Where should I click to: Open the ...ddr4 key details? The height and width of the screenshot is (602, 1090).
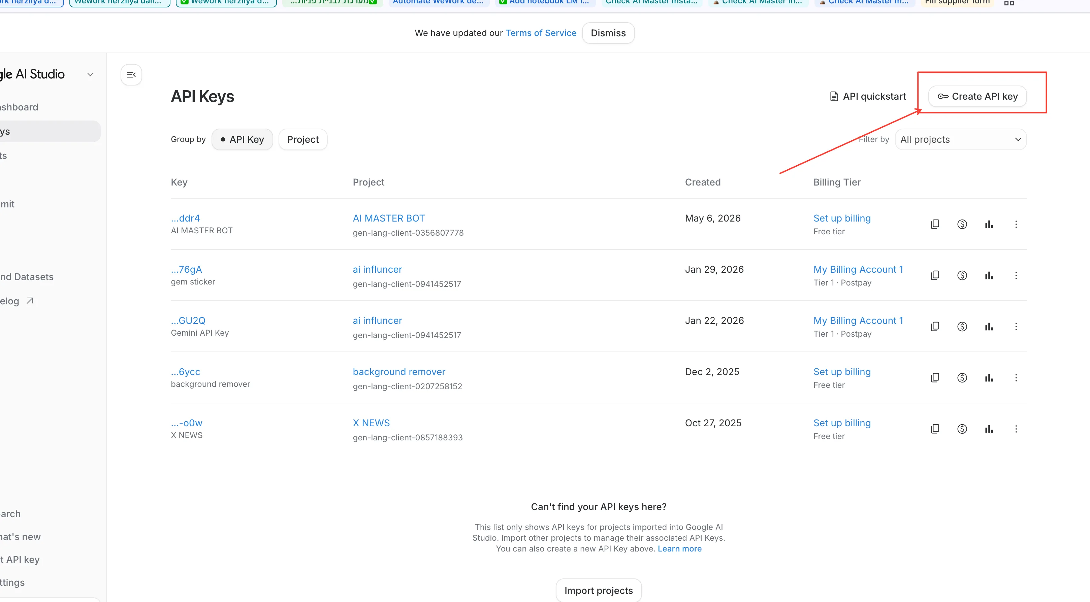[x=185, y=218]
